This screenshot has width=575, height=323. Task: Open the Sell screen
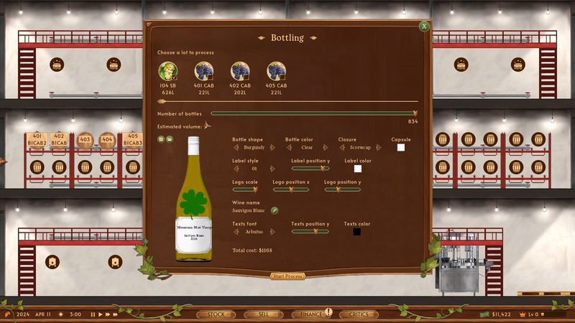(x=262, y=314)
